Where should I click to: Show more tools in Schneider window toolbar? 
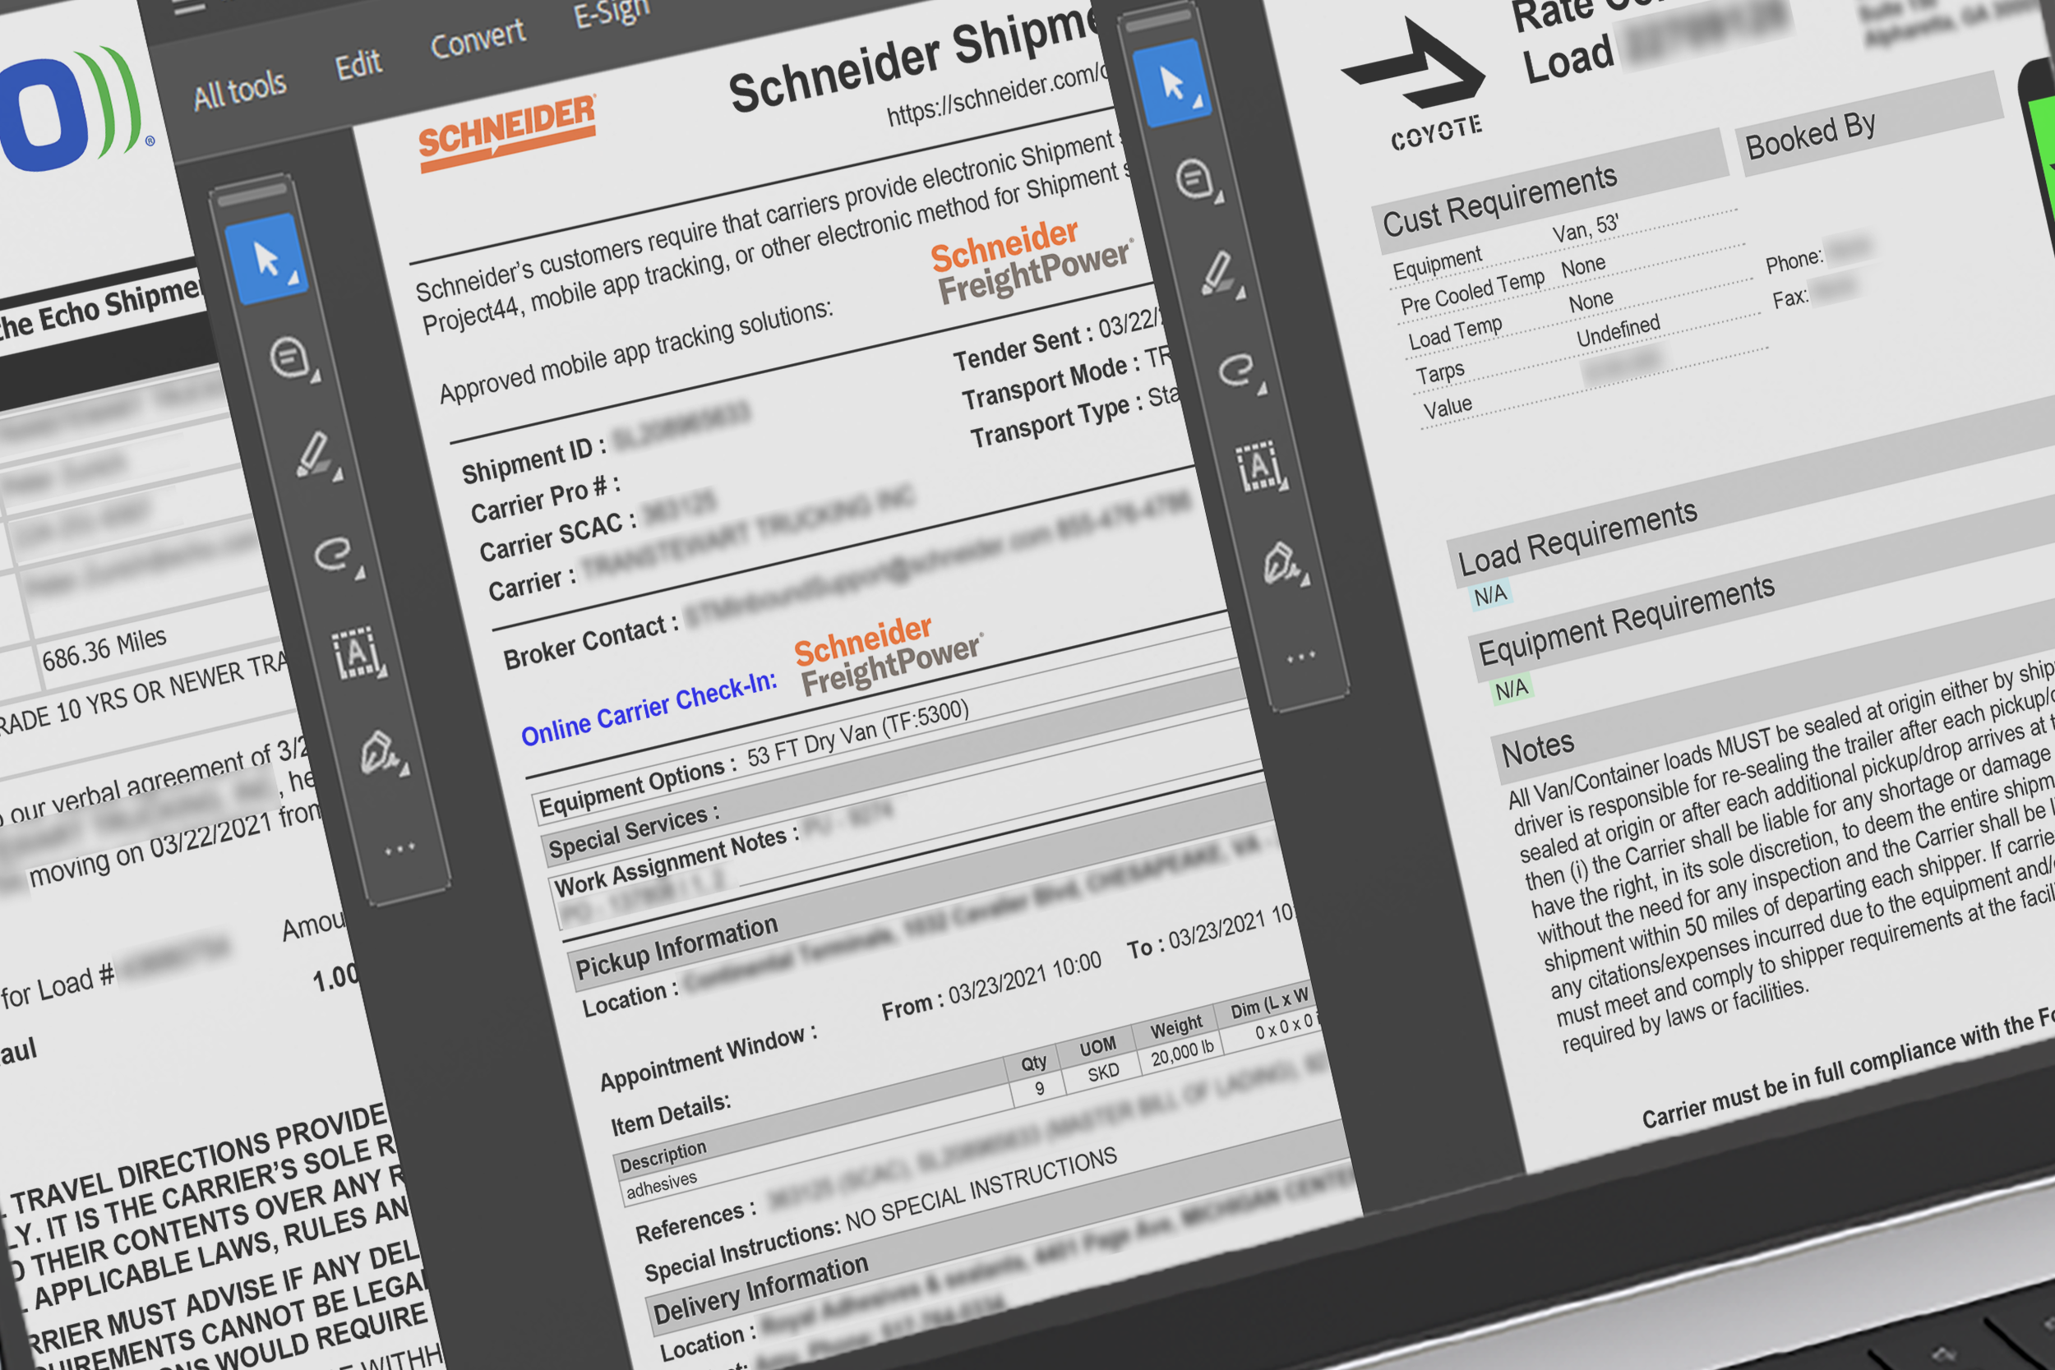(x=399, y=847)
